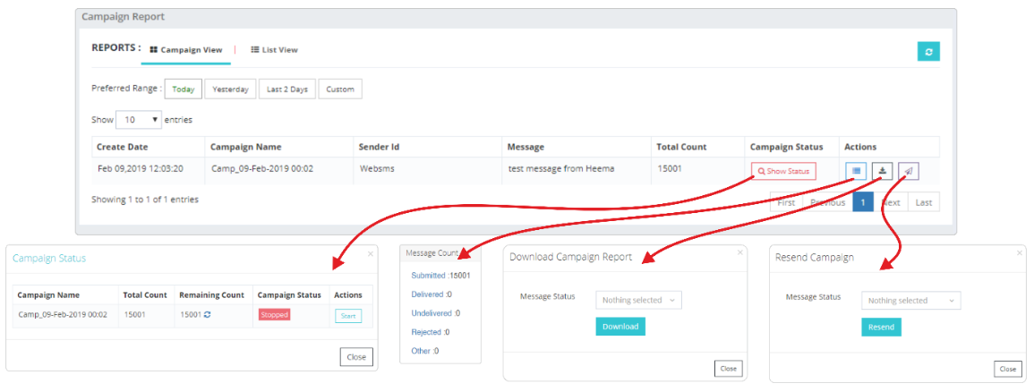Go to First page in pagination
1034x392 pixels.
click(x=786, y=202)
